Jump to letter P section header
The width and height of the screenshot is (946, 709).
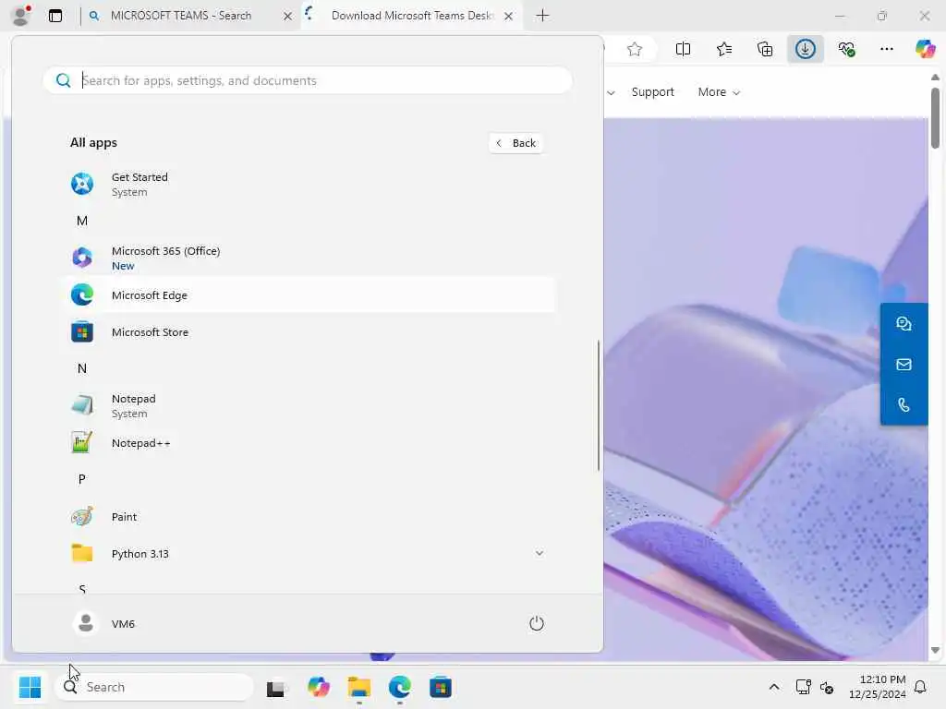click(x=82, y=479)
